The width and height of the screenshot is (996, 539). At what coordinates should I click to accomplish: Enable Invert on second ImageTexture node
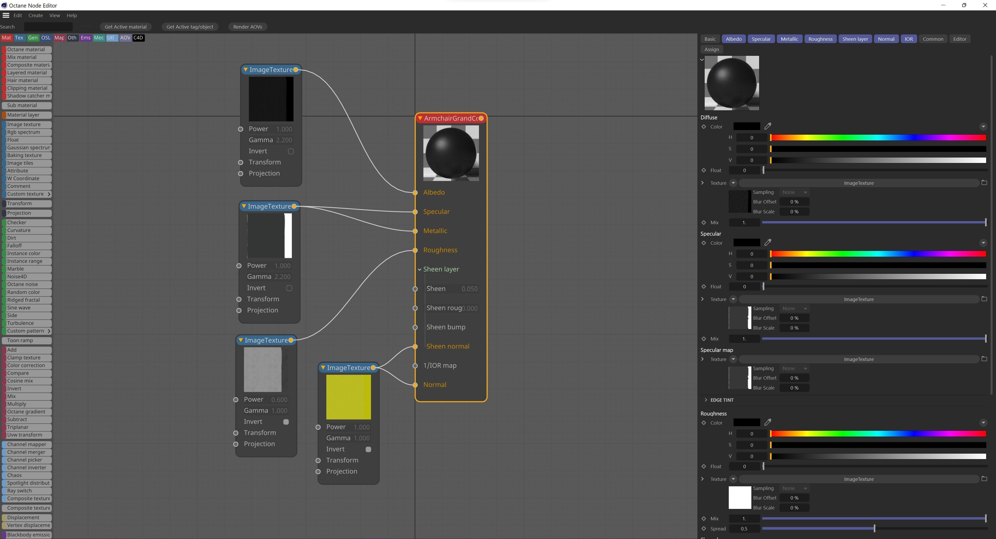coord(289,288)
